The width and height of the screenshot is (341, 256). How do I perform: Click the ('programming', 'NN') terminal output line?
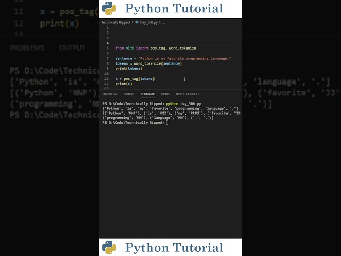point(158,118)
